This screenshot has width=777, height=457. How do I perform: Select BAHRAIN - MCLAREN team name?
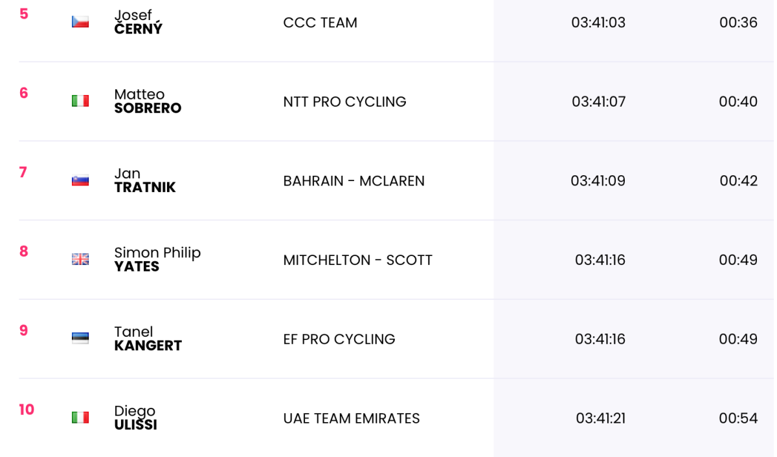(x=354, y=181)
